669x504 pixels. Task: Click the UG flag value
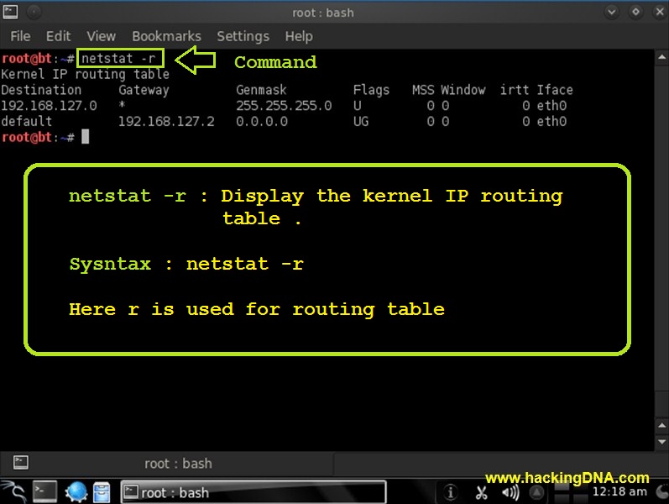coord(361,121)
